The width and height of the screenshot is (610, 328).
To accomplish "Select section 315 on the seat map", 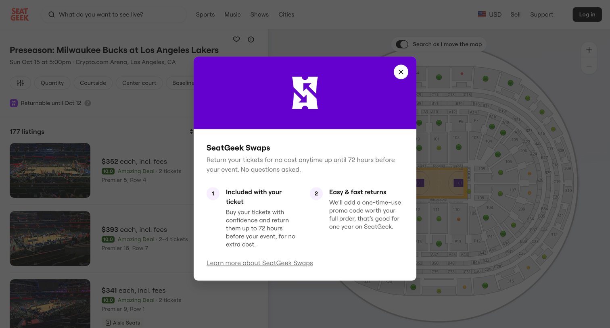I will (x=510, y=281).
